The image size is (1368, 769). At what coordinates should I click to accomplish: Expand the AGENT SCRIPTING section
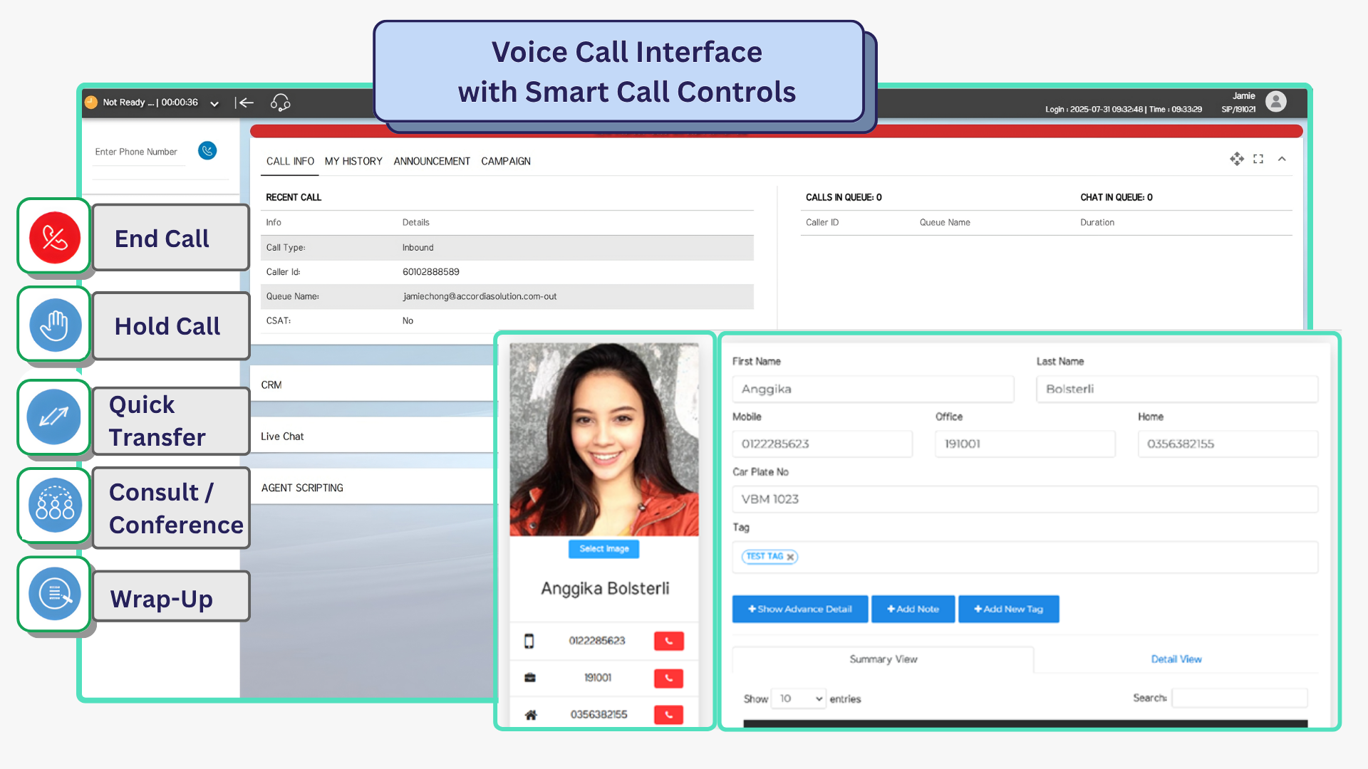[374, 488]
